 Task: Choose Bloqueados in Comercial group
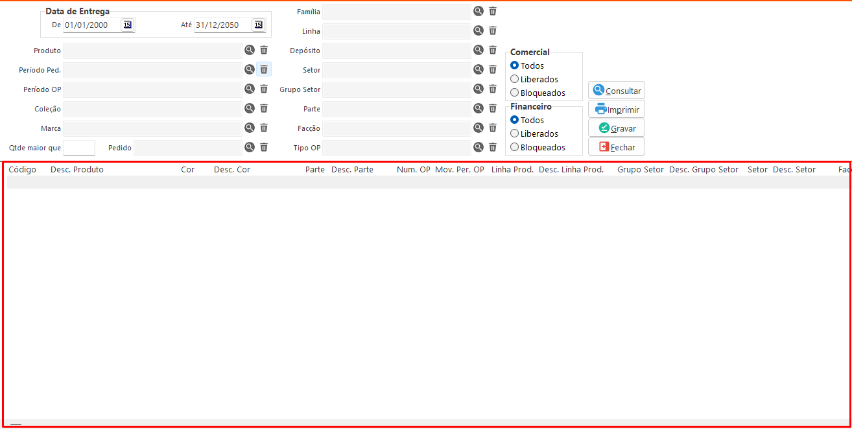[515, 93]
